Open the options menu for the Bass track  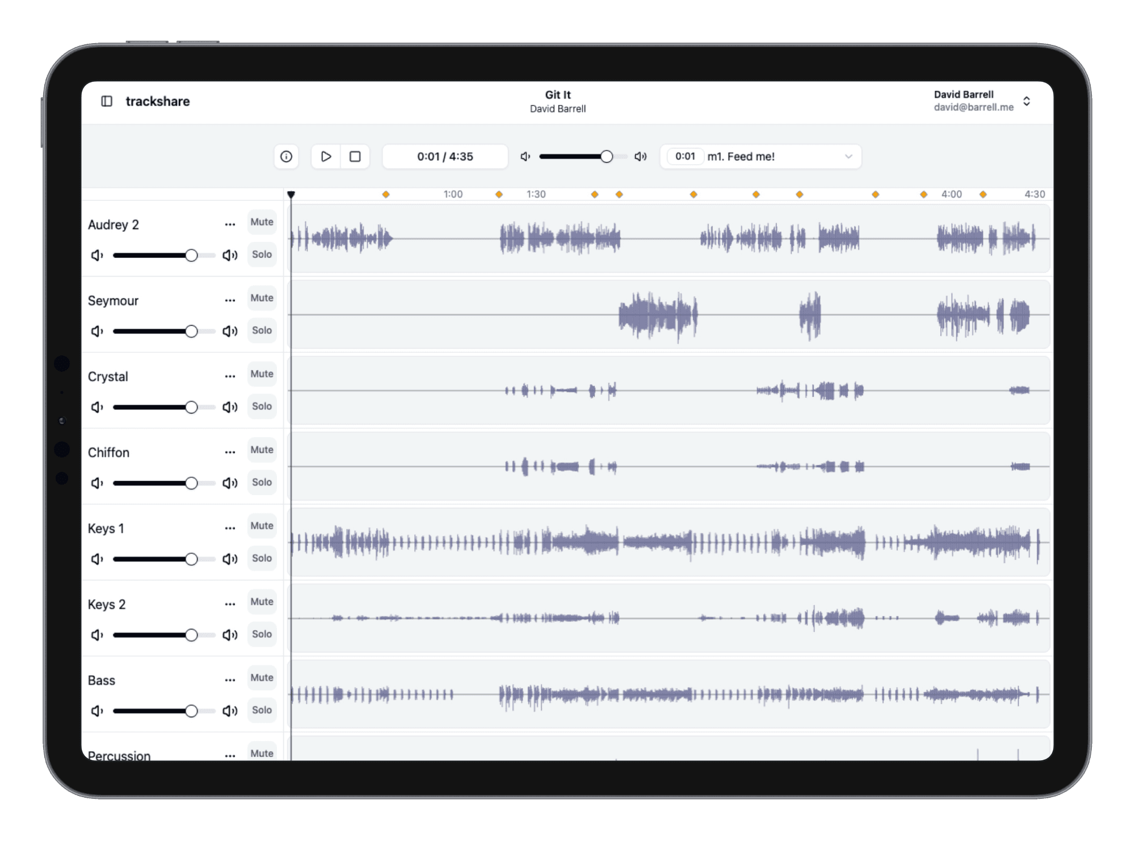(x=230, y=679)
